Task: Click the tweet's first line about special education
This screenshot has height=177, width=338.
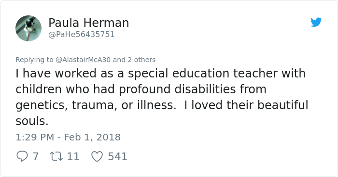Action: (161, 74)
